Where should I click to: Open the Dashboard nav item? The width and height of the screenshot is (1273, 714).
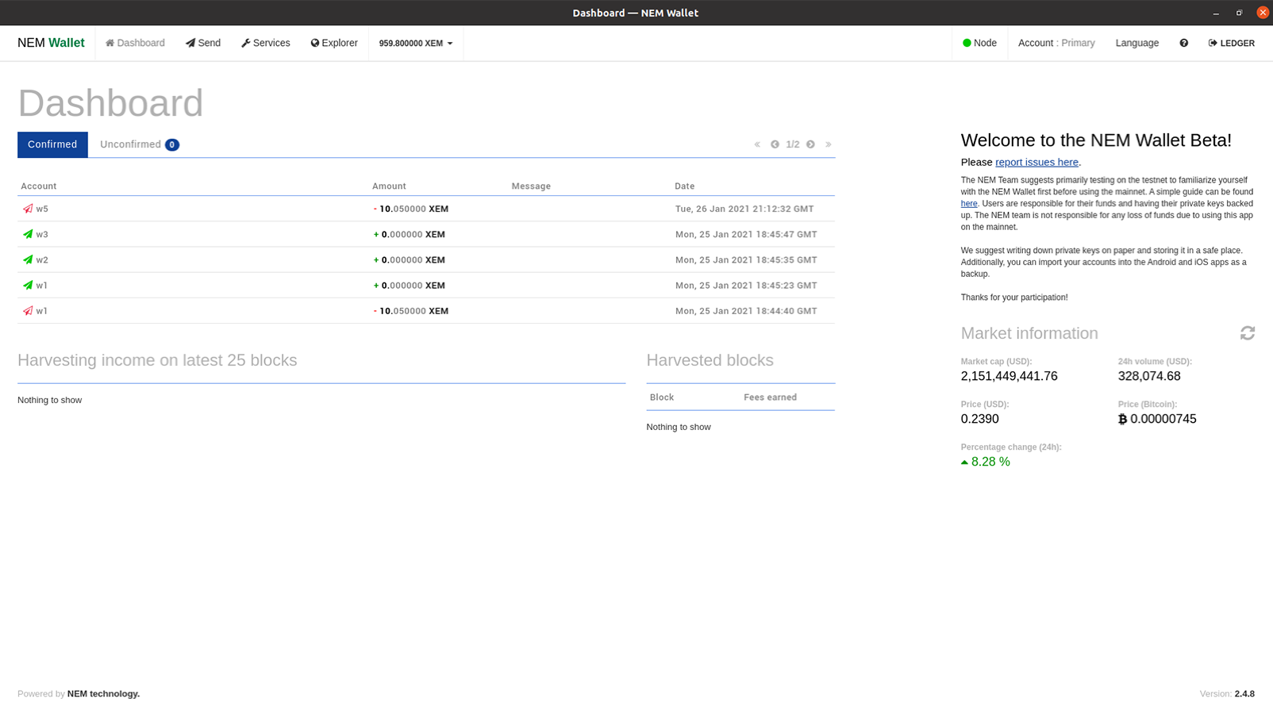tap(135, 43)
